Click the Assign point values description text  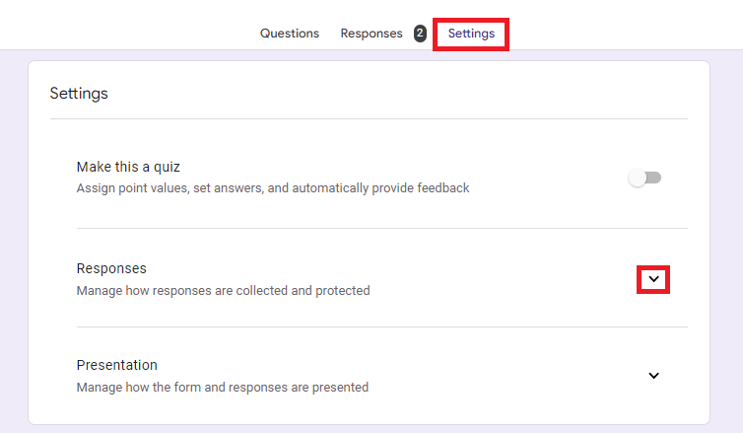click(272, 187)
